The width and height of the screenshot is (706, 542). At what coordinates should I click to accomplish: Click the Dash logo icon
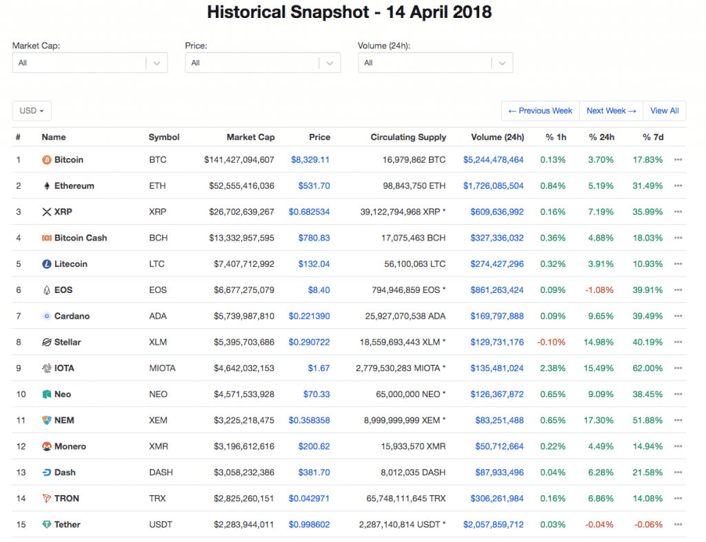[47, 472]
